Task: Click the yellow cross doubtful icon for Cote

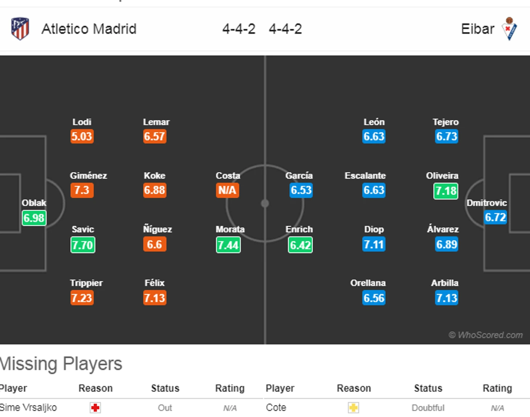Action: click(353, 408)
